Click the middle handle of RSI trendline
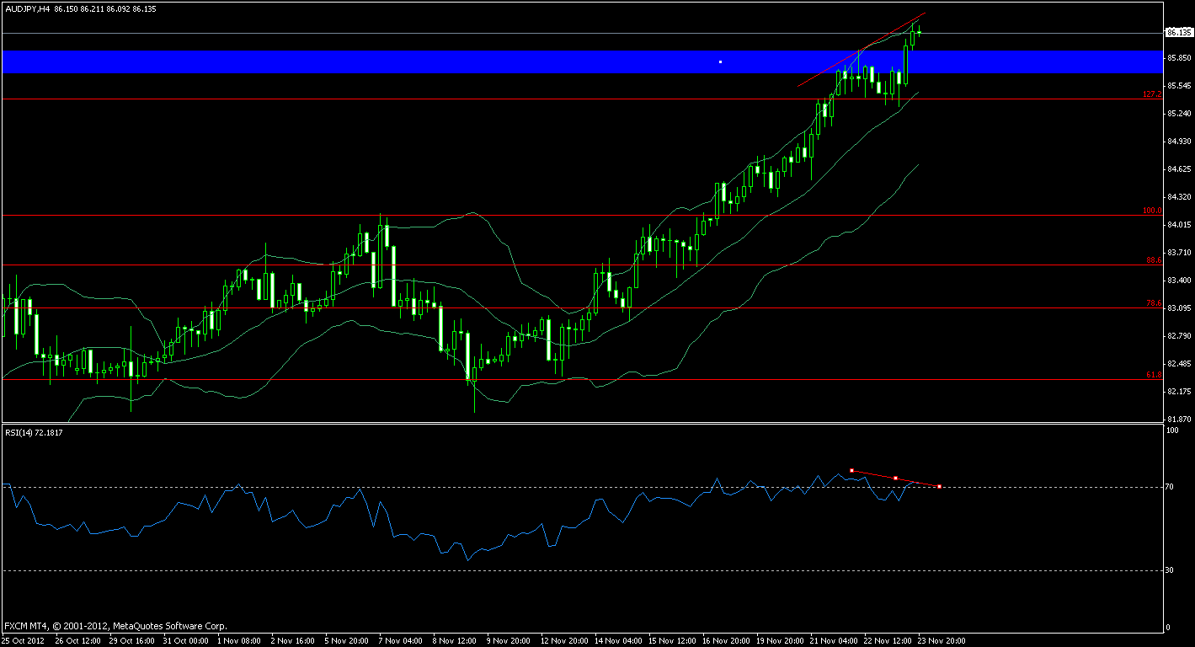Viewport: 1195px width, 647px height. point(895,478)
